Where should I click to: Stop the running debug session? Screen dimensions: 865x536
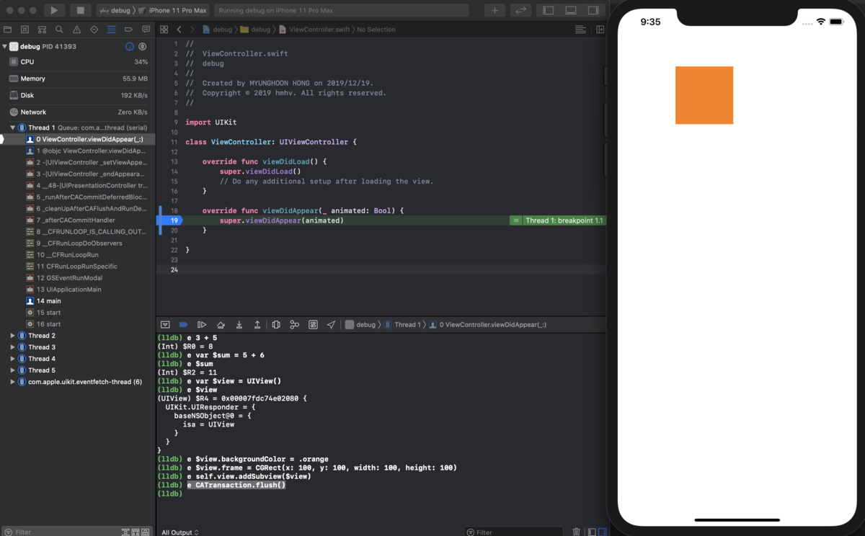80,11
